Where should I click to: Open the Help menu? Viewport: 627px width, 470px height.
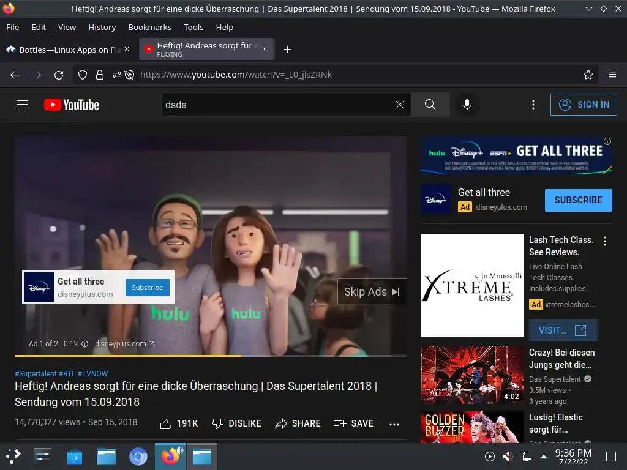(x=224, y=27)
